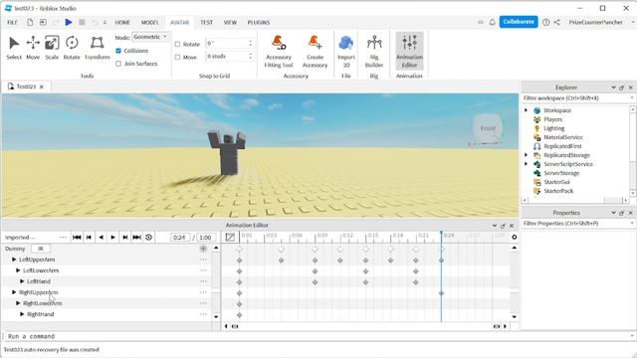The width and height of the screenshot is (637, 358).
Task: Click the current time input field
Action: pos(179,238)
